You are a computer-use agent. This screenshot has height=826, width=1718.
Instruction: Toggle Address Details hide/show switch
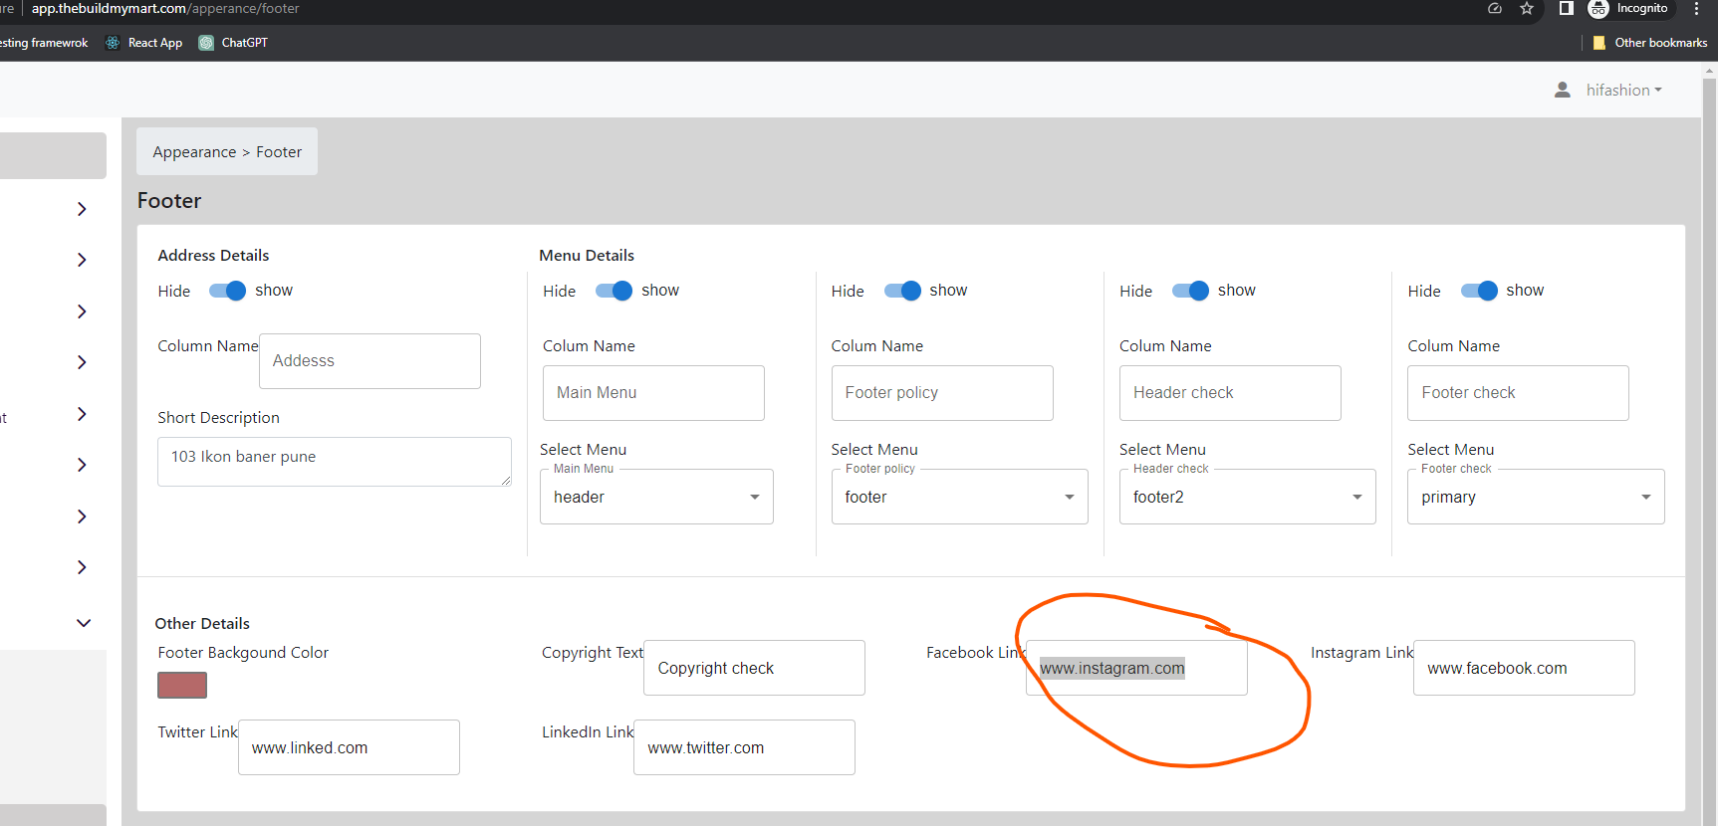tap(227, 291)
